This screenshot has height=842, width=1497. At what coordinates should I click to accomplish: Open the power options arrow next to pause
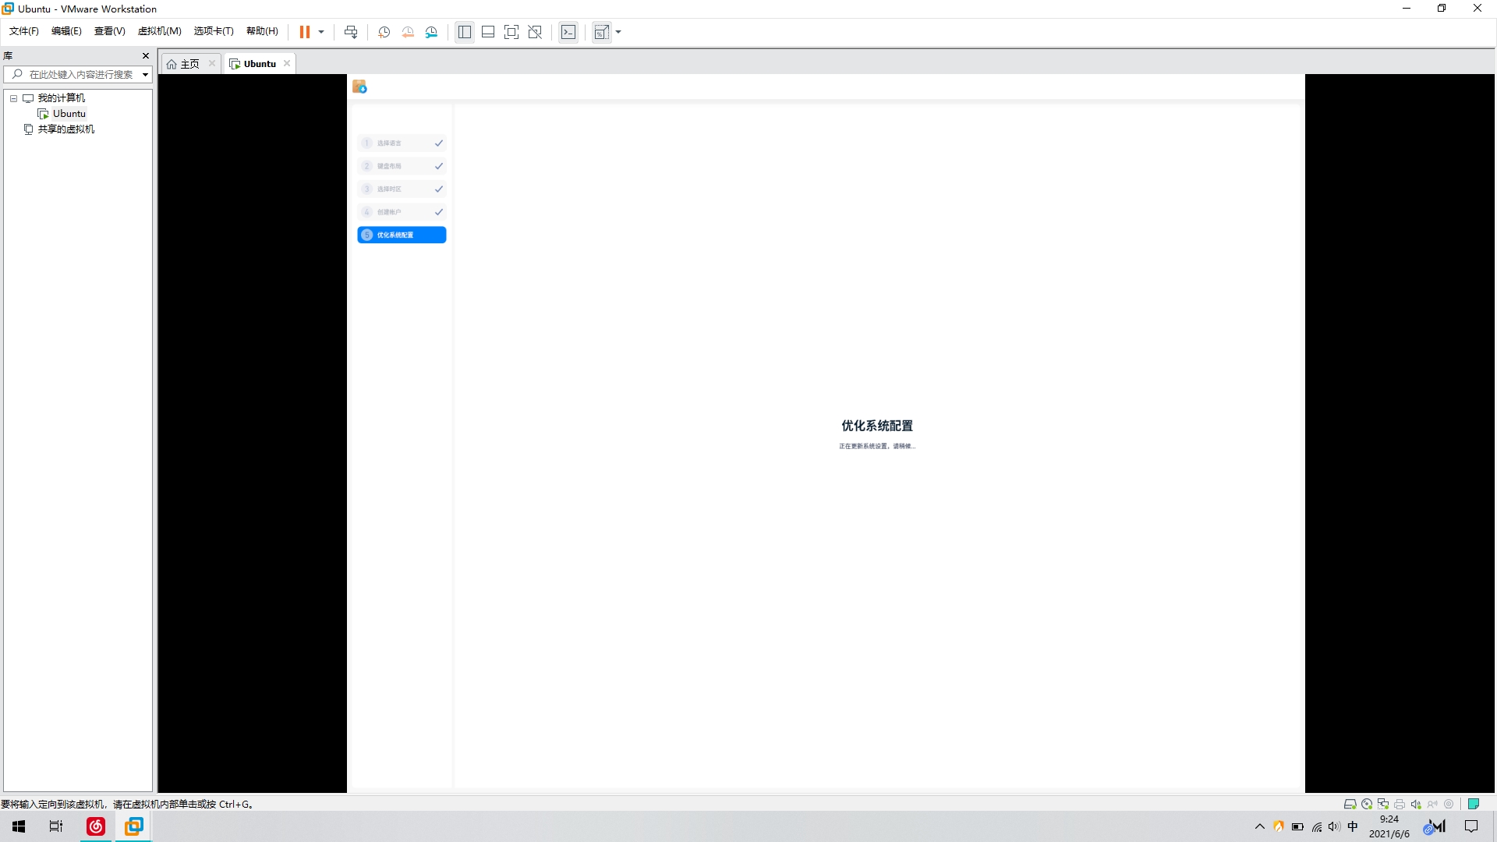pyautogui.click(x=321, y=32)
